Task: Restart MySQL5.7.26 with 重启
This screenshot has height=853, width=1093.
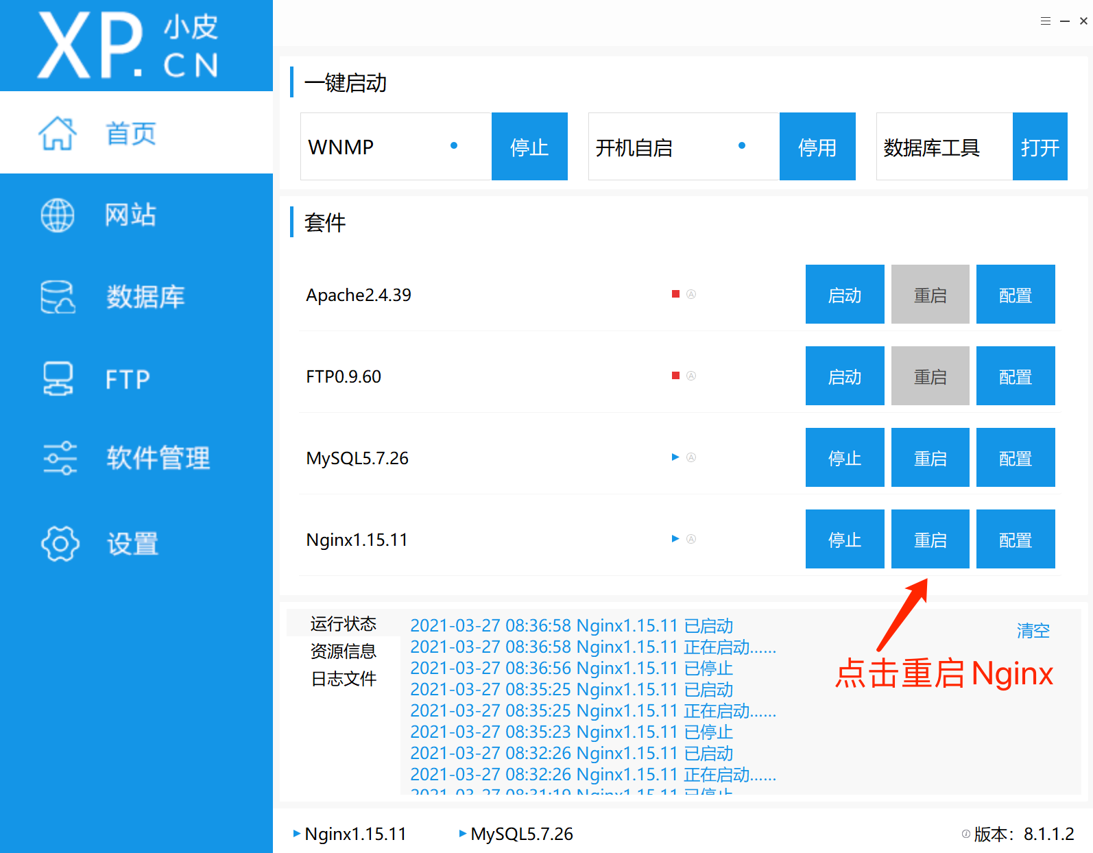Action: 930,457
